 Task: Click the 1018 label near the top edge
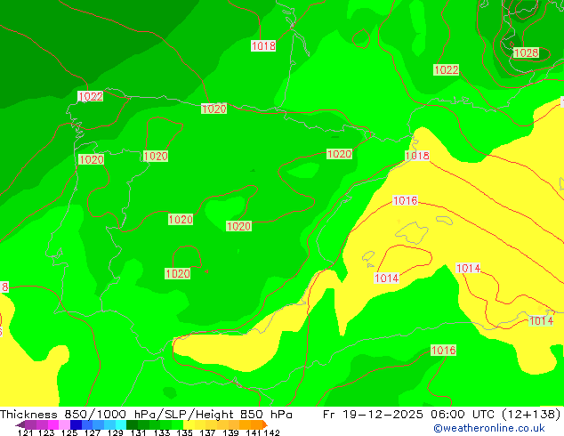[263, 45]
